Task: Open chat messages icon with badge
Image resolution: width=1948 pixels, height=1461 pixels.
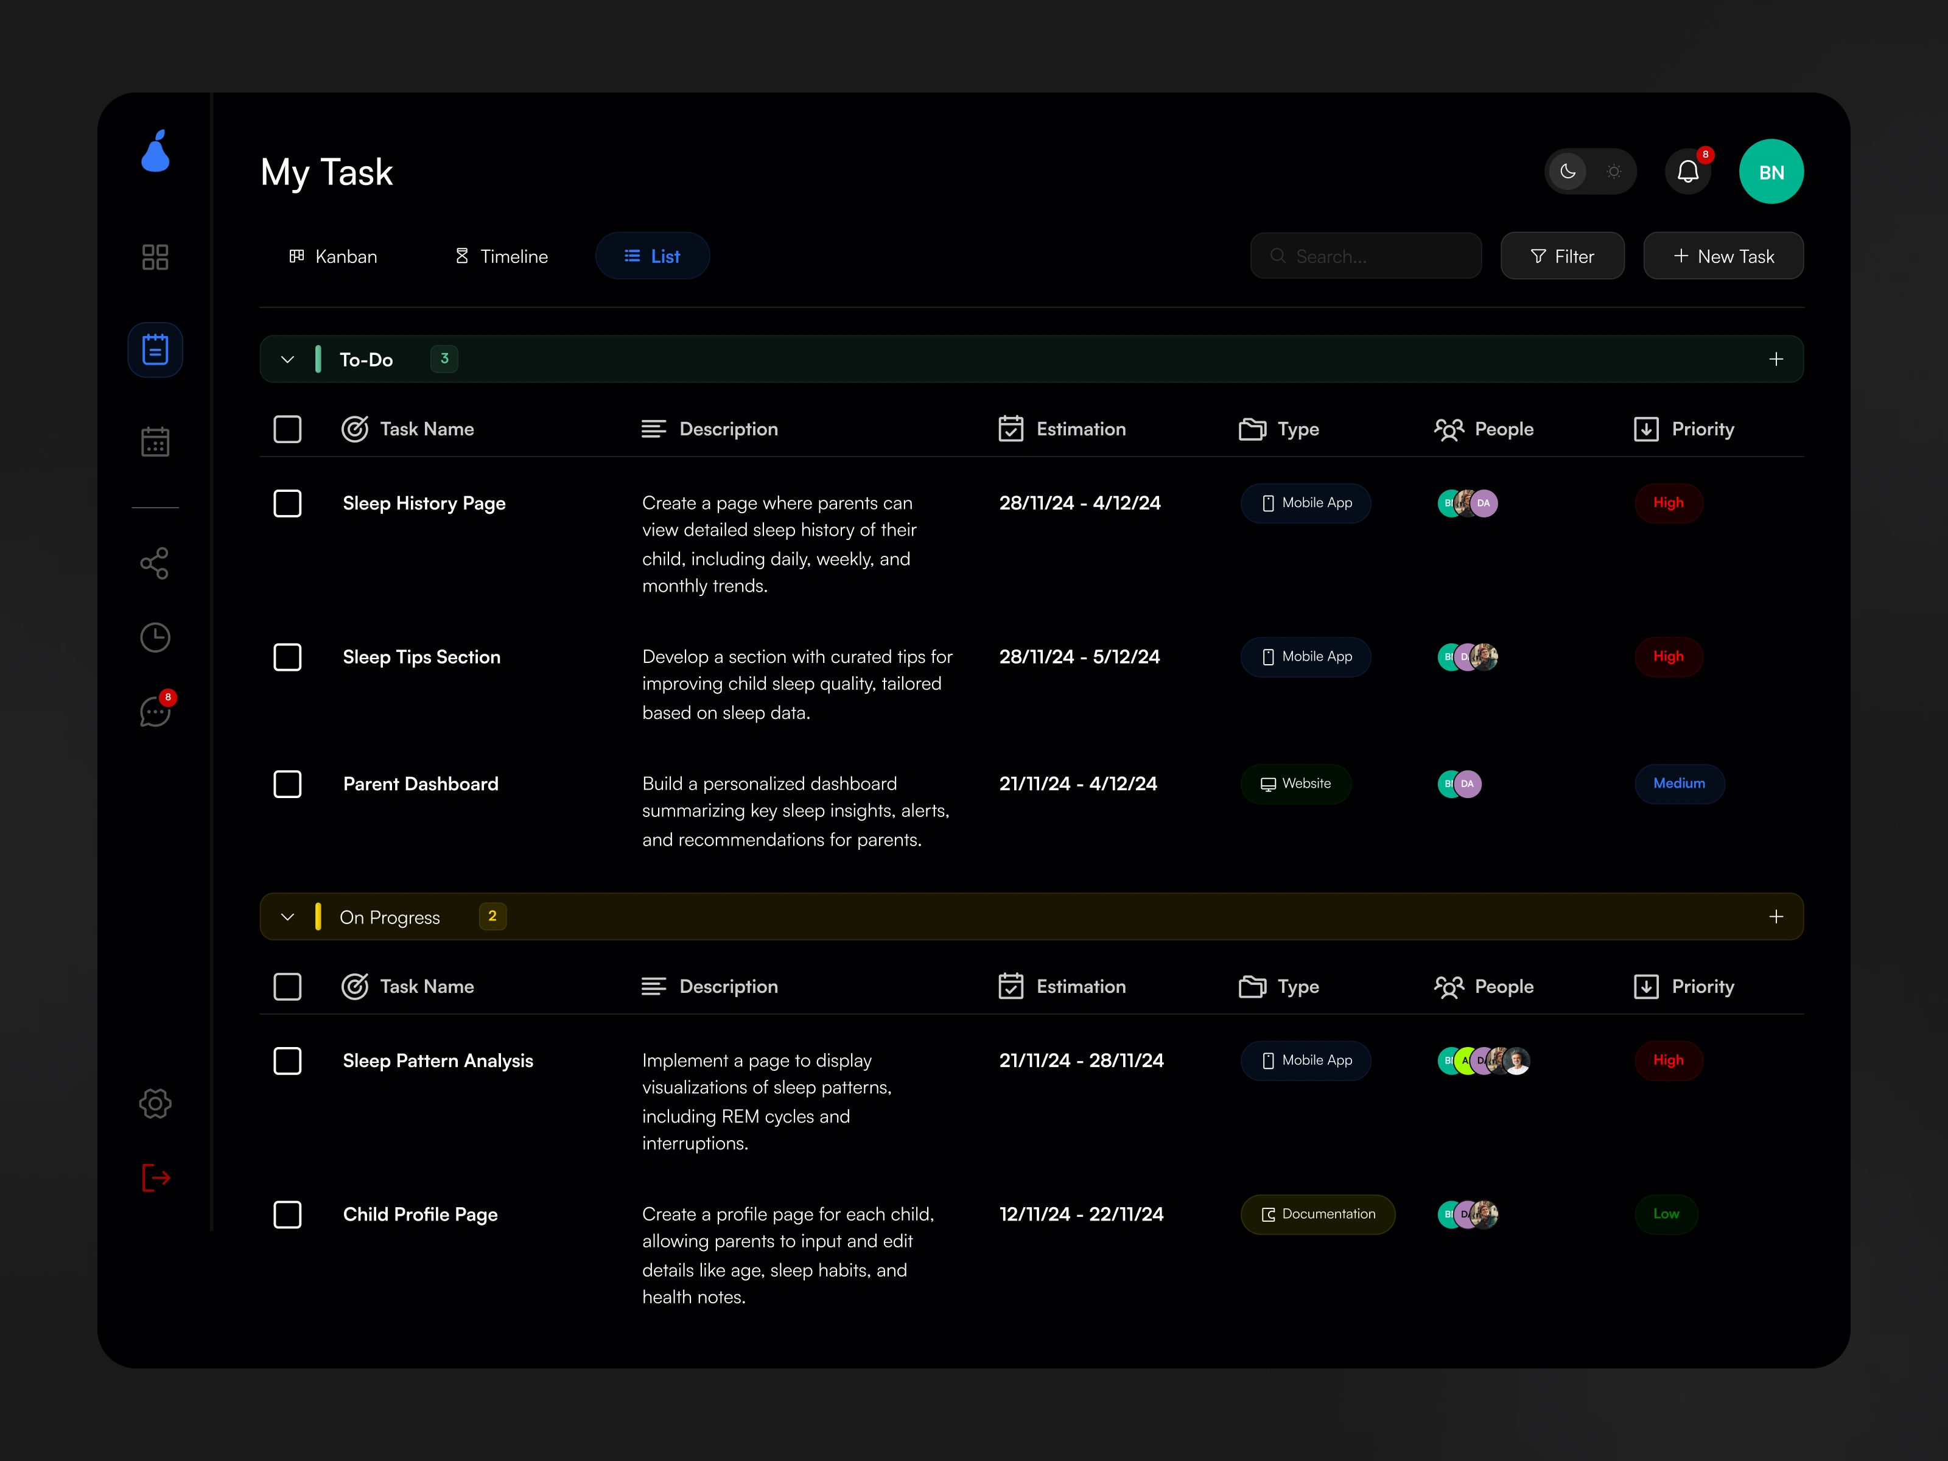Action: [155, 712]
